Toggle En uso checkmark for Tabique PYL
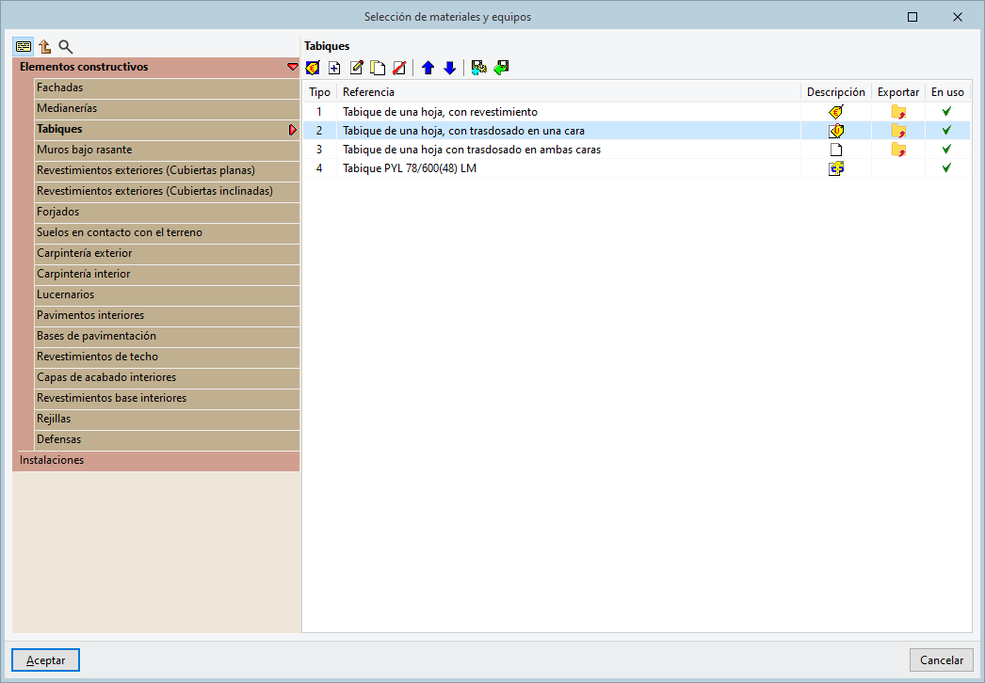985x683 pixels. pos(946,167)
